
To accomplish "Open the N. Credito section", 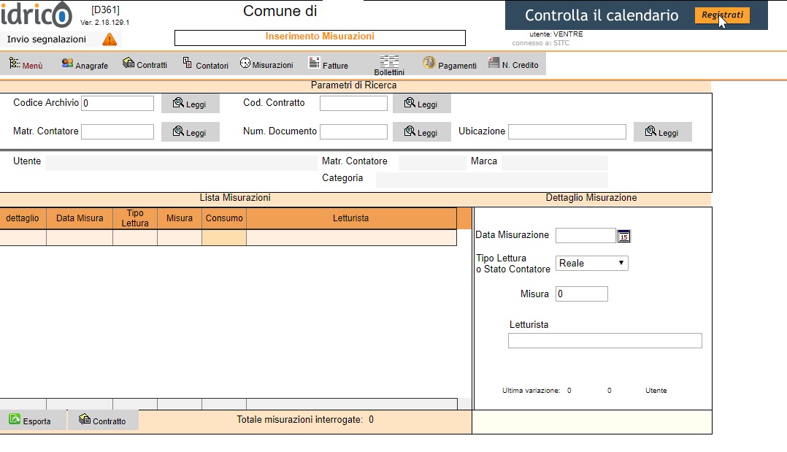I will pos(513,64).
